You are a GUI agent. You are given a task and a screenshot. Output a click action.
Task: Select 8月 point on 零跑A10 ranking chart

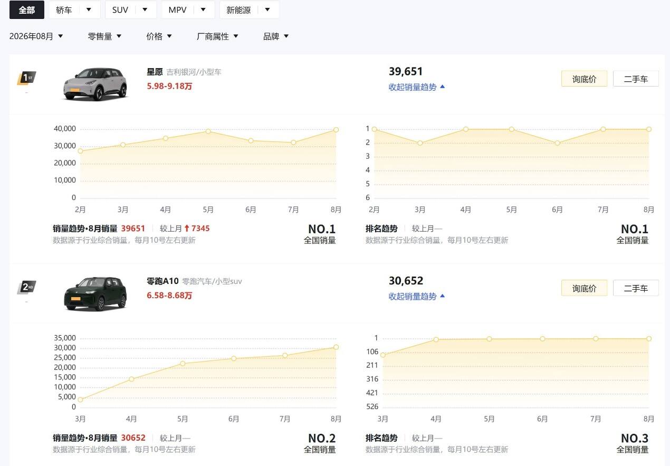point(649,339)
